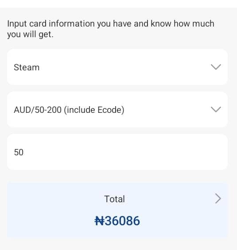The width and height of the screenshot is (237, 250).
Task: Open the Total payout panel
Action: click(117, 209)
